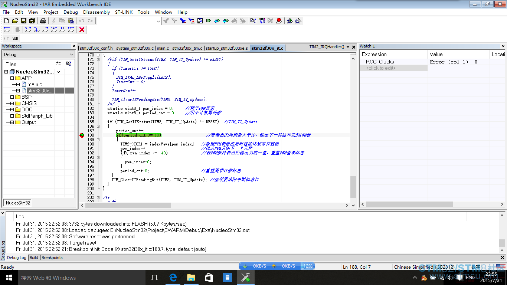This screenshot has width=507, height=285.
Task: Switch to startup_stm32f303xe.s tab
Action: 226,48
